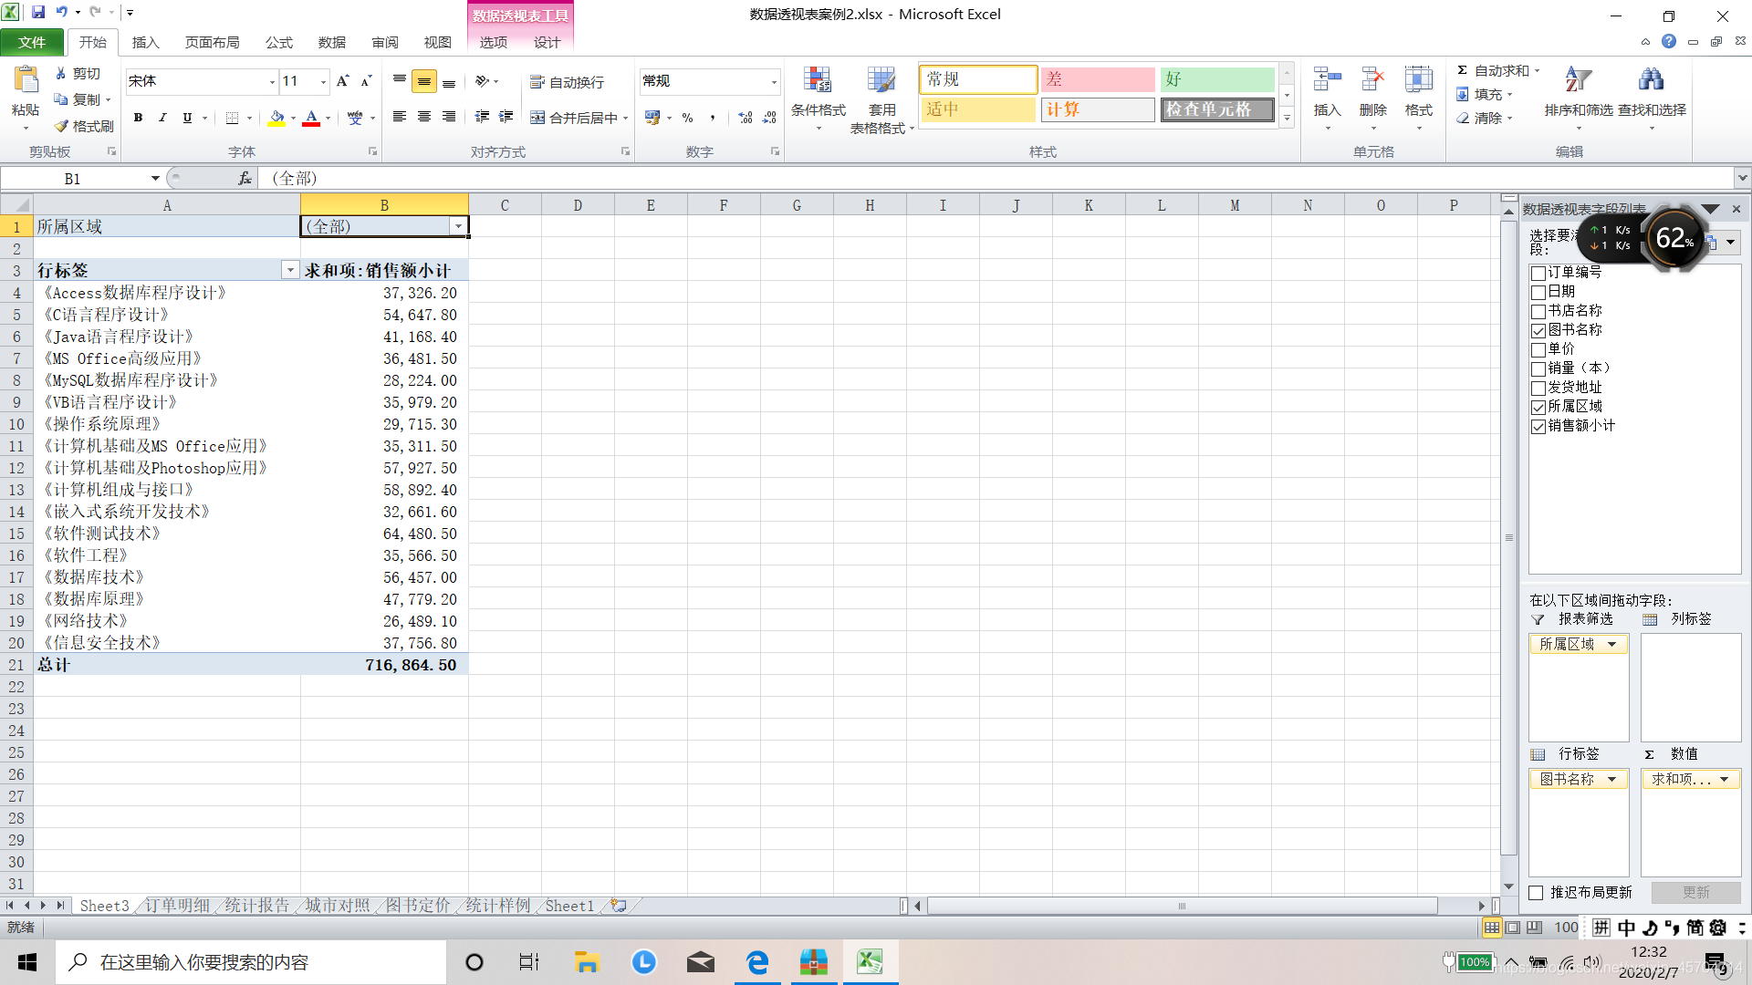This screenshot has height=985, width=1752.
Task: Open the 订单明细 sheet tab
Action: 177,906
